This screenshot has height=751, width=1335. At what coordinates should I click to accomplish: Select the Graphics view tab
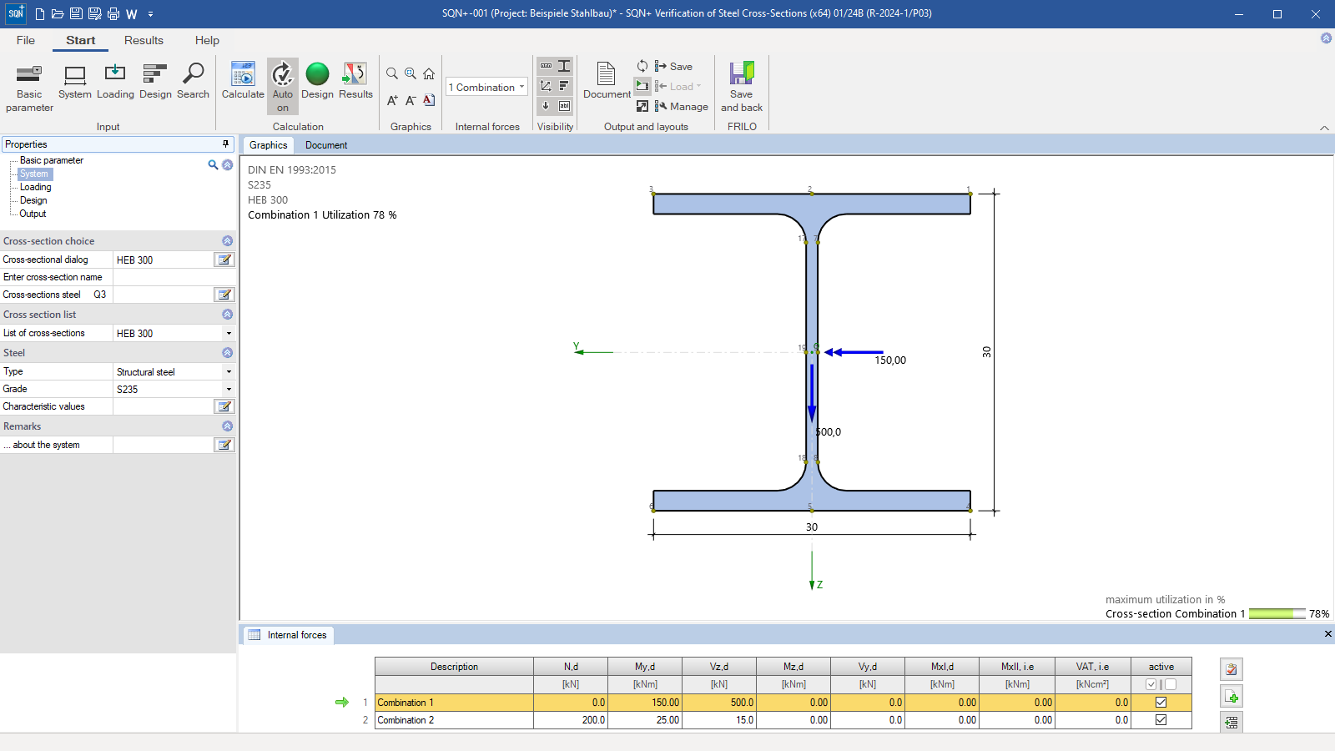point(268,145)
